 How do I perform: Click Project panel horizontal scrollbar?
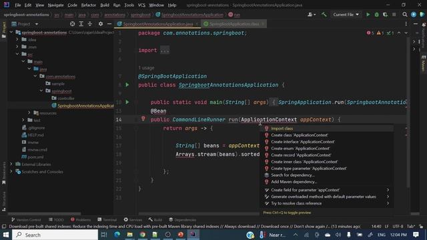tap(44, 214)
